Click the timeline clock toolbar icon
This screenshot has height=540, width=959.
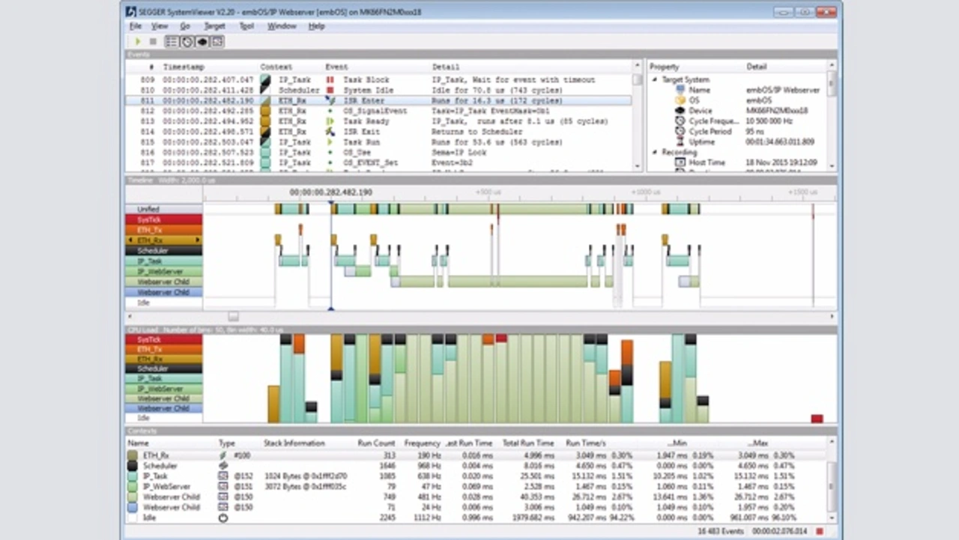187,42
